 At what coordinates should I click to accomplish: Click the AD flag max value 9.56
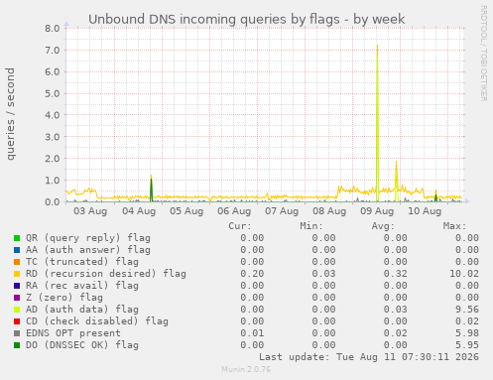tap(467, 310)
